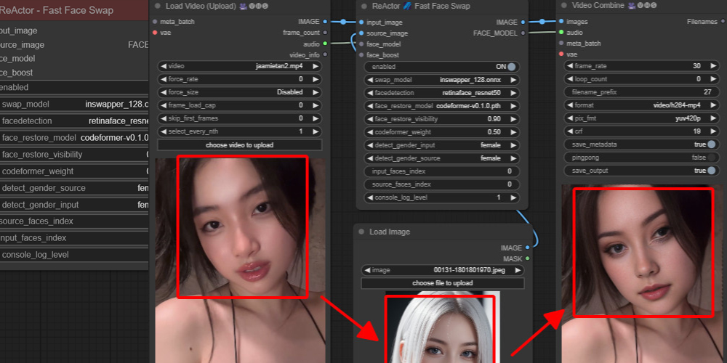
Task: Click the red vae port on Video Combine node
Action: tap(561, 54)
